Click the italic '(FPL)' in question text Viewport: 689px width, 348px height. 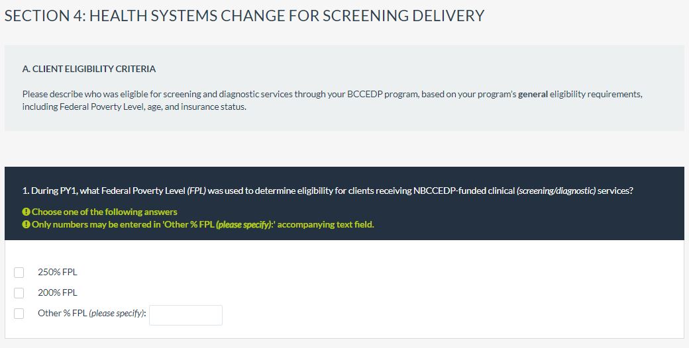pos(196,191)
